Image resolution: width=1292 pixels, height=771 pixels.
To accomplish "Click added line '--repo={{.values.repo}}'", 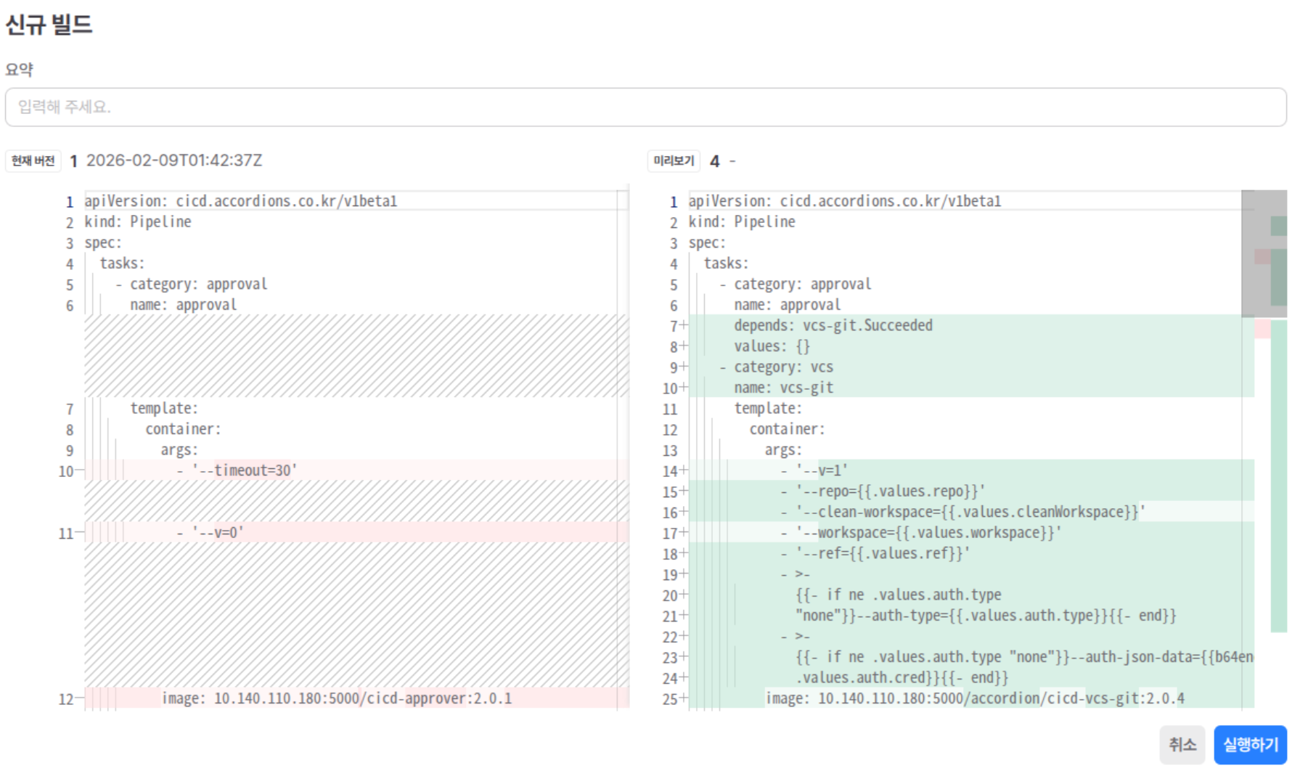I will point(883,491).
